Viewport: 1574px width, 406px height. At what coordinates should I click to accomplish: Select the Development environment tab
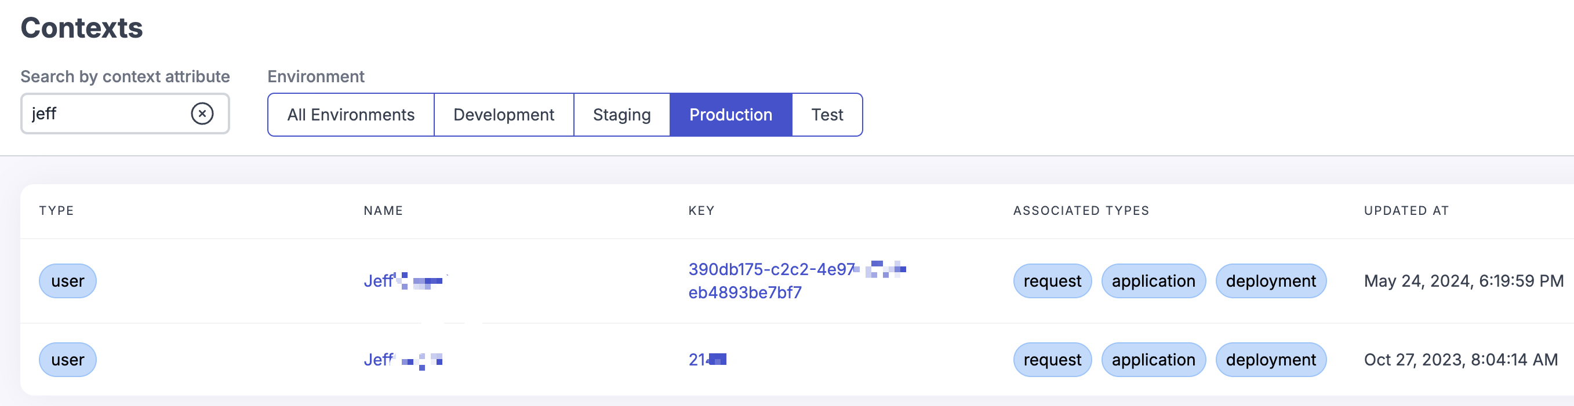(503, 114)
